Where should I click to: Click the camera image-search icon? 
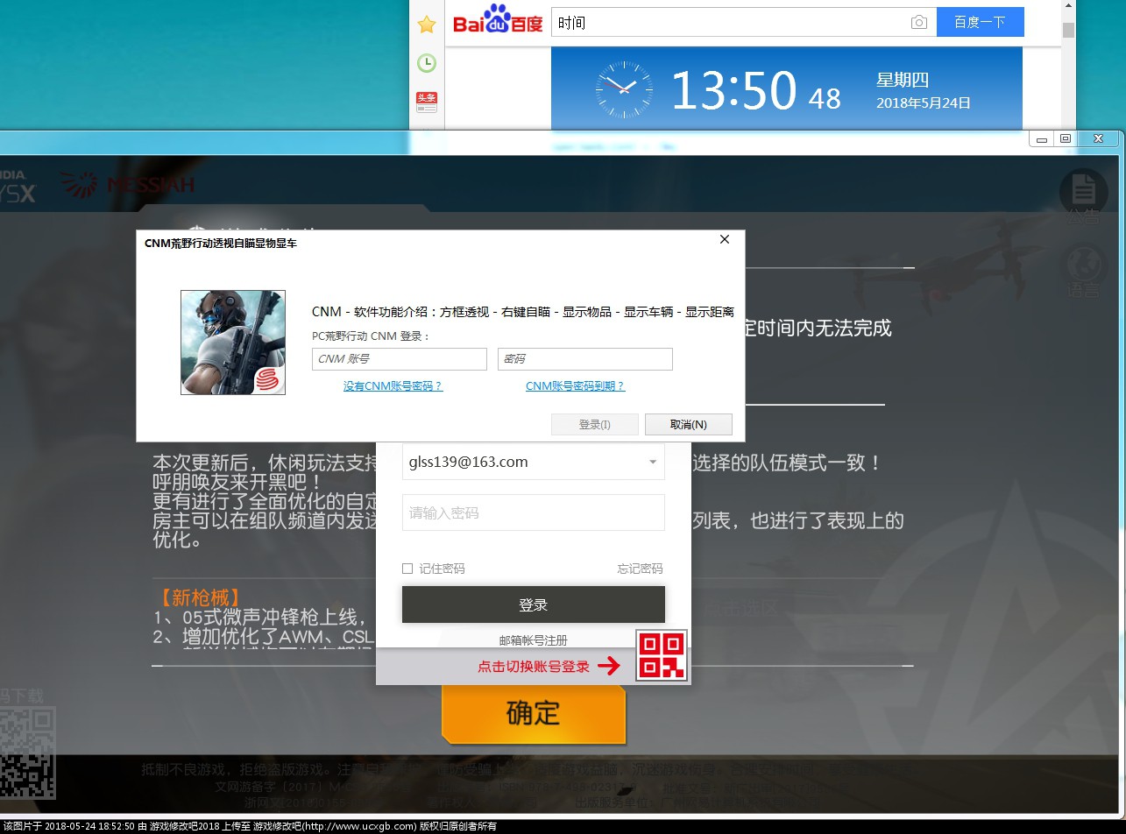click(918, 23)
